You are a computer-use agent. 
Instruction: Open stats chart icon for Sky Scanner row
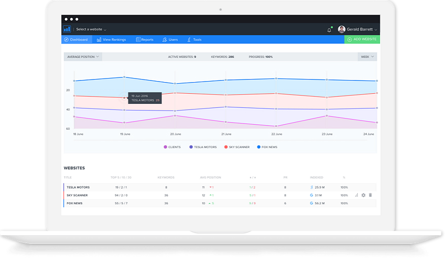pyautogui.click(x=356, y=195)
